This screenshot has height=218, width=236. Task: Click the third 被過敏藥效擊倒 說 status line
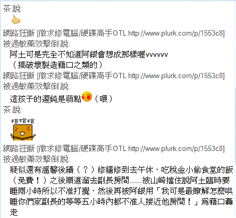pyautogui.click(x=37, y=159)
